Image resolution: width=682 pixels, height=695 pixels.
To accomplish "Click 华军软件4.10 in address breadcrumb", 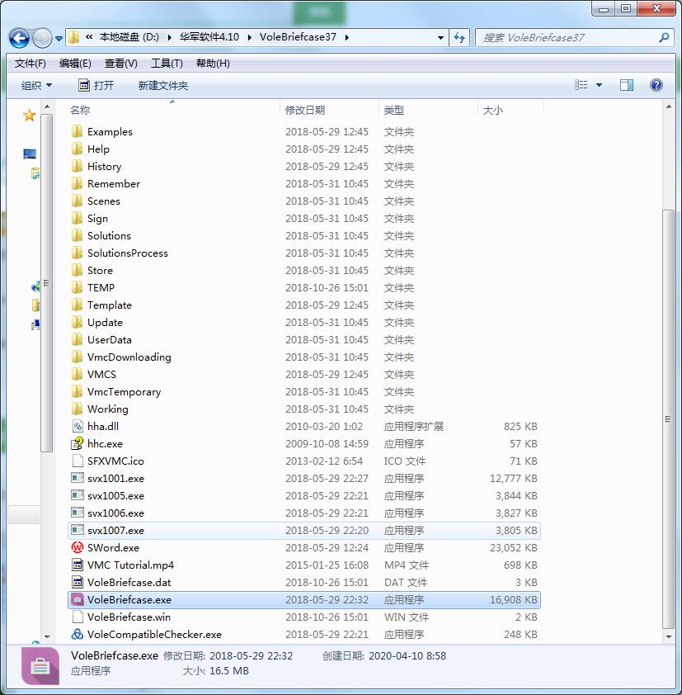I will (x=209, y=37).
